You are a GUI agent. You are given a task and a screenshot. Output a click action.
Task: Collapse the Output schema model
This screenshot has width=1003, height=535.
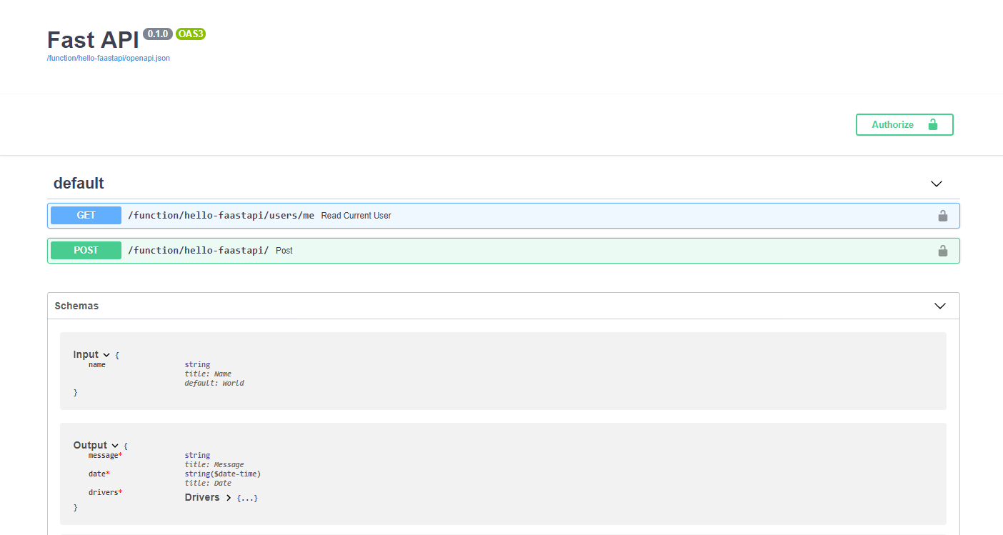[114, 445]
